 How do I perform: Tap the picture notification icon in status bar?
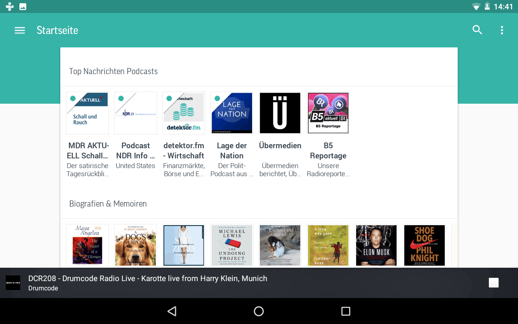(x=23, y=6)
